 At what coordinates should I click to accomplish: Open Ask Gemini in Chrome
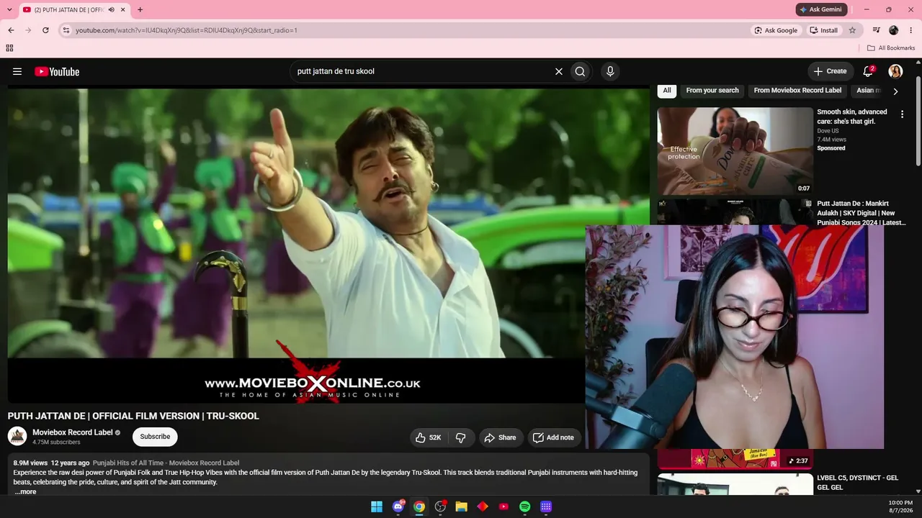coord(821,9)
